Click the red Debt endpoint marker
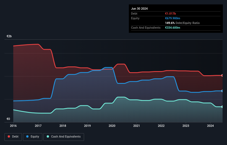Screen dimensions: 227x145 (222, 75)
